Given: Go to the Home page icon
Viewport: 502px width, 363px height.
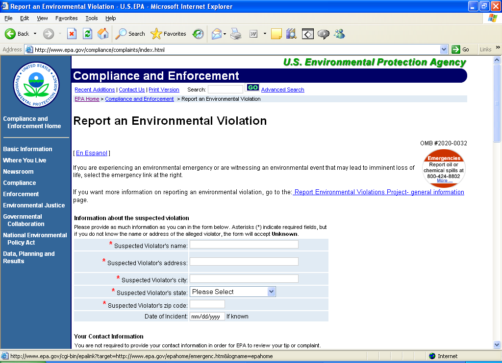Looking at the screenshot, I should [x=103, y=34].
